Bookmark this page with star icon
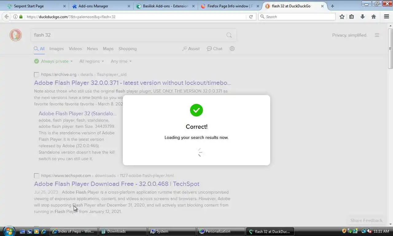 (342, 17)
